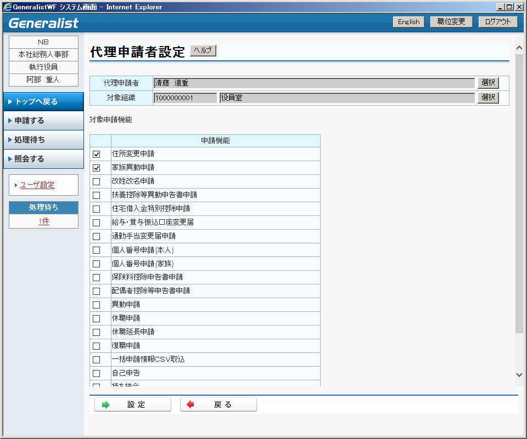
Task: Expand the 申請する menu
Action: point(43,121)
